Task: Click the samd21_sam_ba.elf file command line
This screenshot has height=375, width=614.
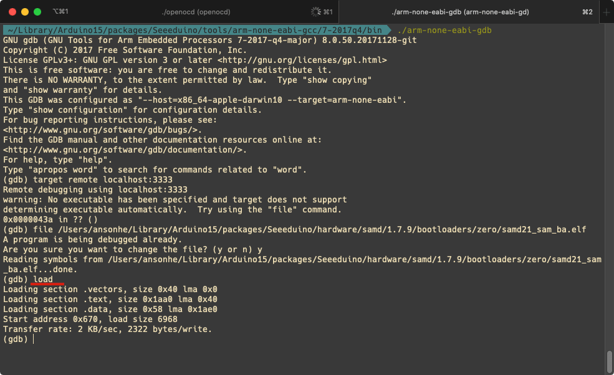Action: [x=294, y=229]
